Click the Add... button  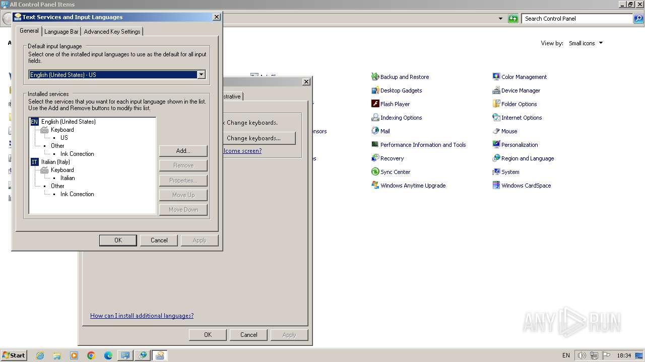[x=183, y=151]
